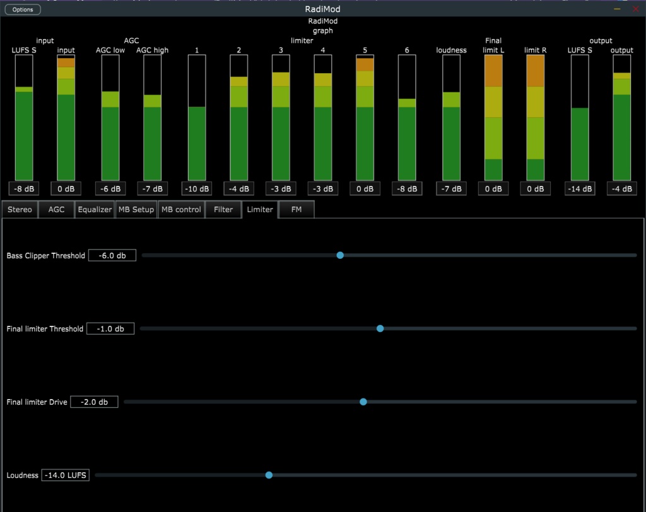This screenshot has height=512, width=646.
Task: Select the MB Setup tab
Action: pos(136,210)
